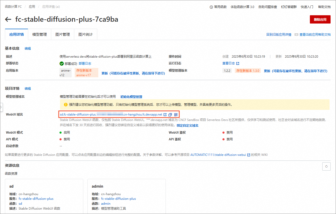The width and height of the screenshot is (336, 214).
Task: Open the 部署日志 link
Action: point(85,64)
